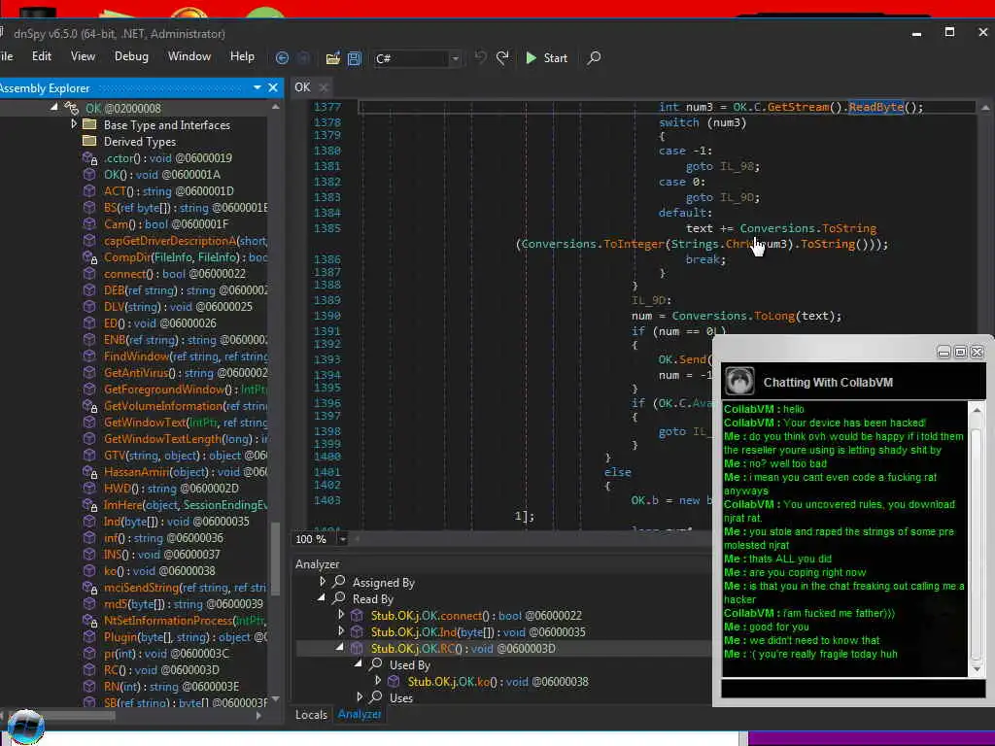
Task: Open search with the magnifier icon
Action: (x=594, y=57)
